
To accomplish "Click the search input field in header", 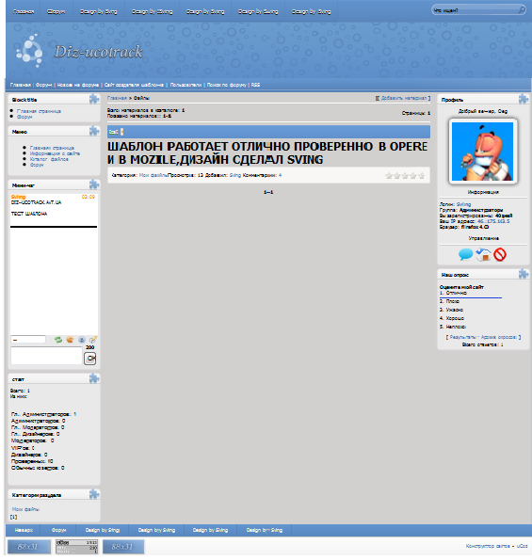I will click(x=476, y=10).
